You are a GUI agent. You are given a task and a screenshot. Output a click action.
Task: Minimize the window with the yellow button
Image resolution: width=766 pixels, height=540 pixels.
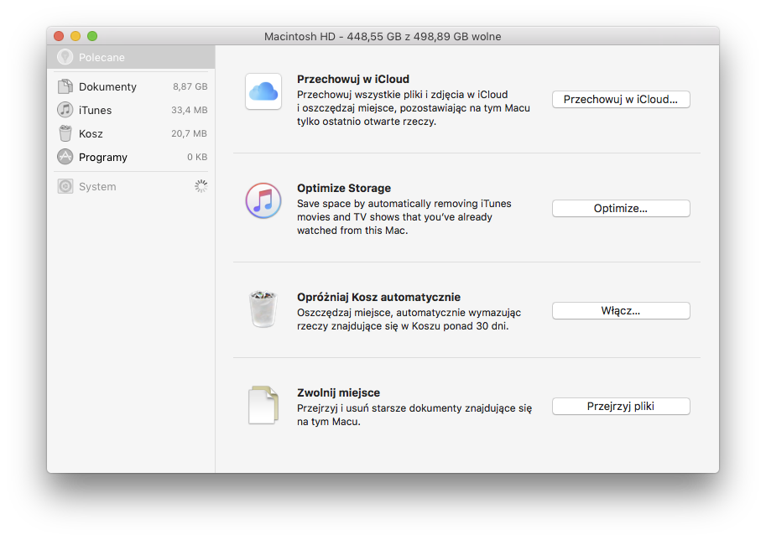tap(76, 36)
